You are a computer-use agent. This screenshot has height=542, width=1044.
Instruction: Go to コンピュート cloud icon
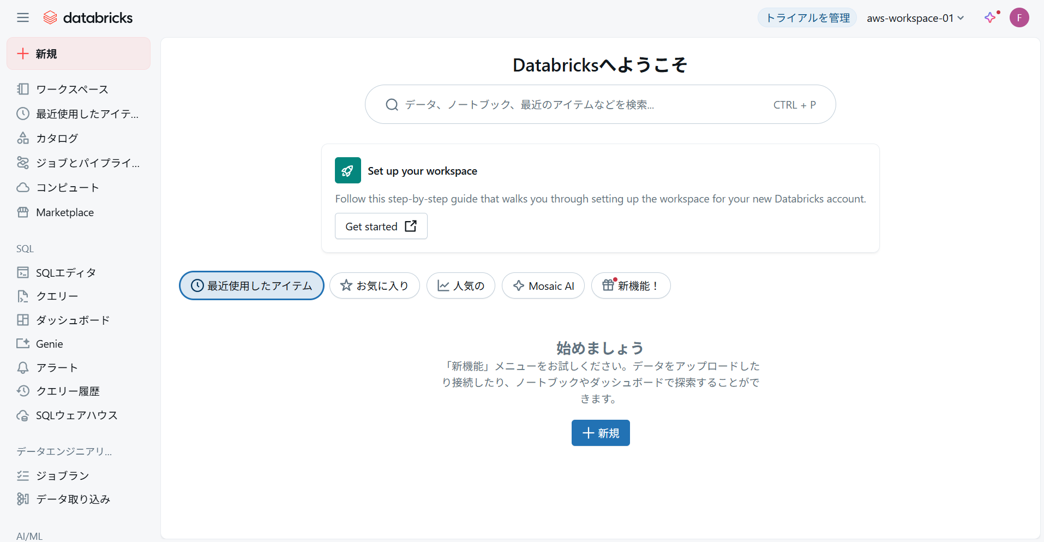click(23, 188)
